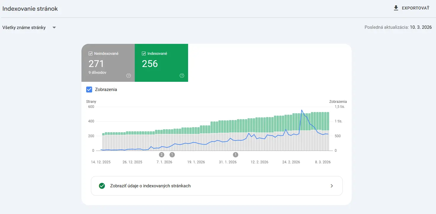Screen dimensions: 436x214
Task: Click the chart annotation marker labeled 2
Action: tap(161, 154)
